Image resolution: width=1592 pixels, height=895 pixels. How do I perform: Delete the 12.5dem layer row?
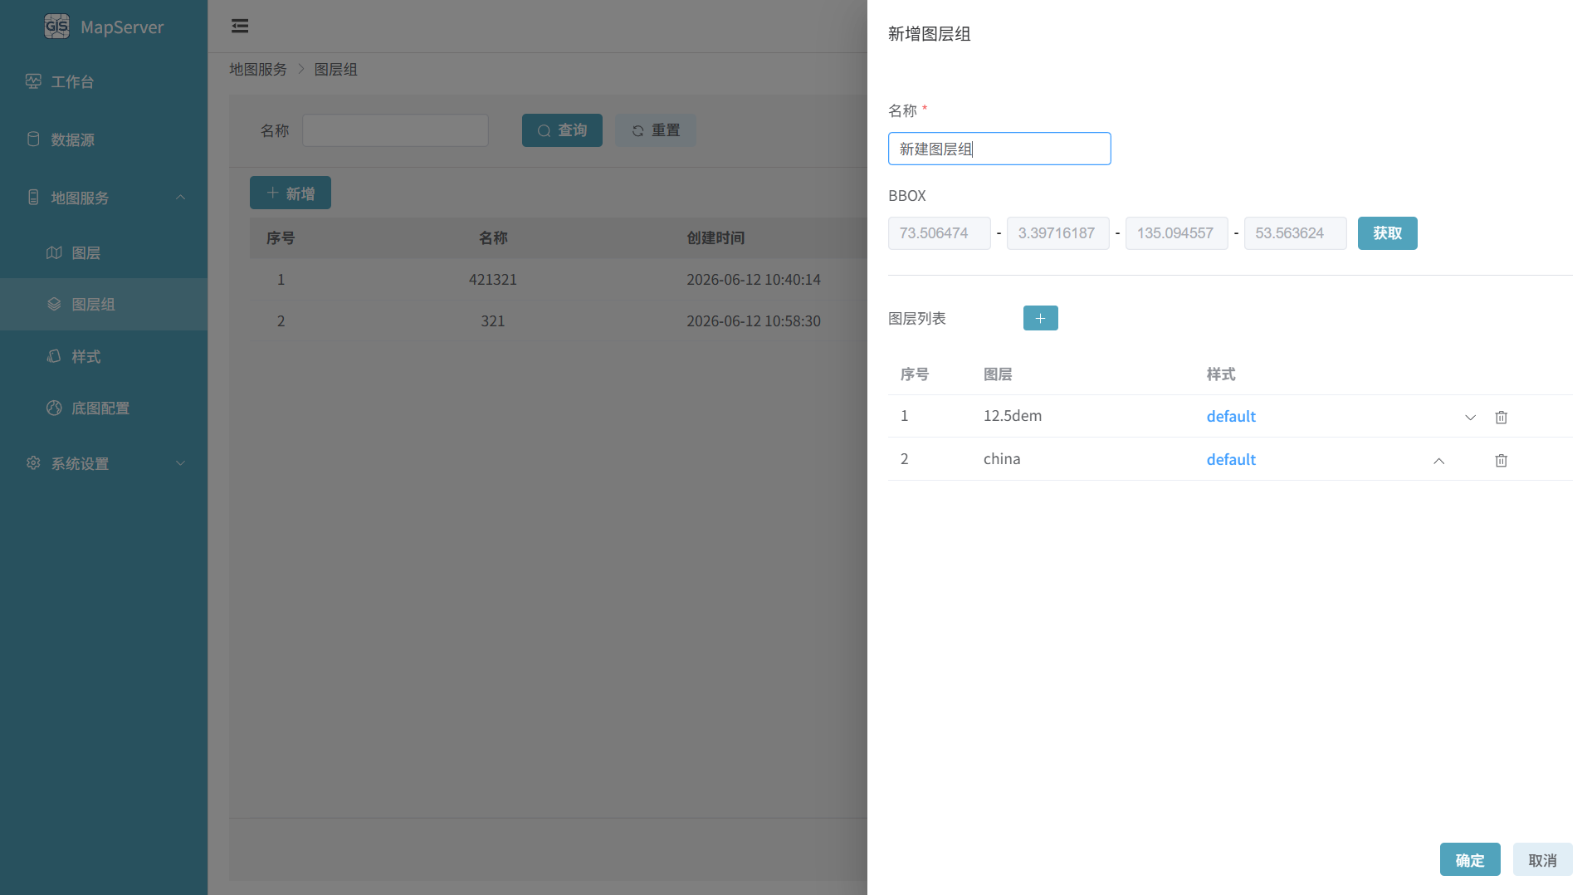[1502, 418]
